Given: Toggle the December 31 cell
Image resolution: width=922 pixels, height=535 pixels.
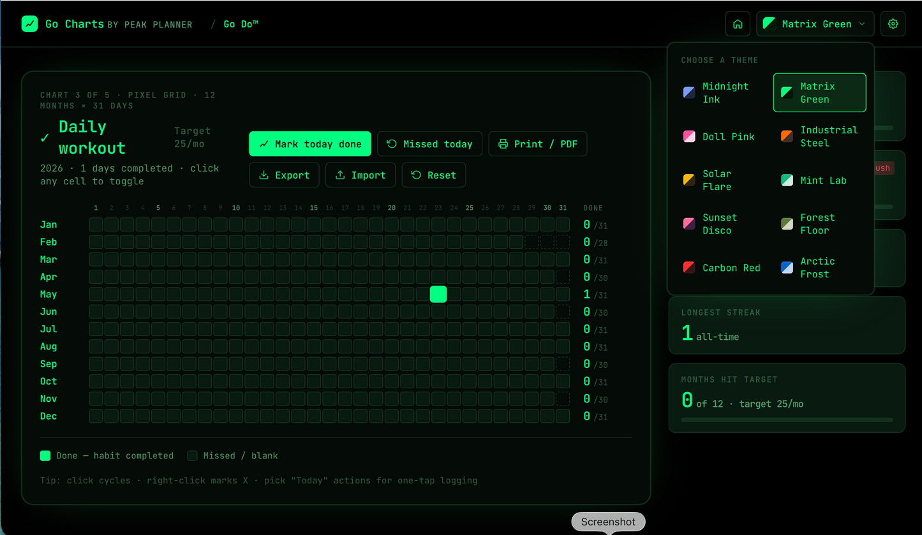Looking at the screenshot, I should pos(563,416).
